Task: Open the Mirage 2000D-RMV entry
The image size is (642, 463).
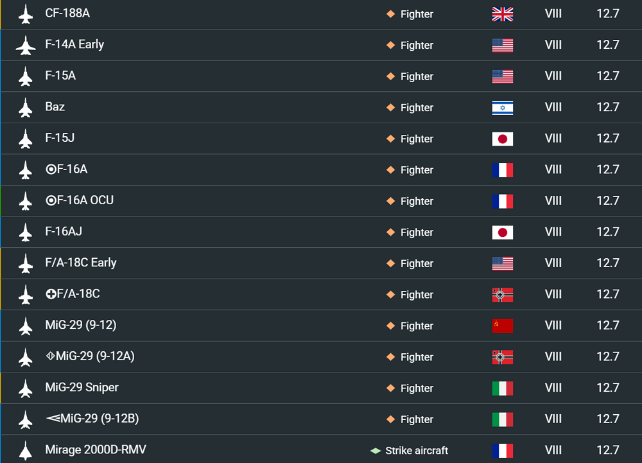Action: [96, 450]
